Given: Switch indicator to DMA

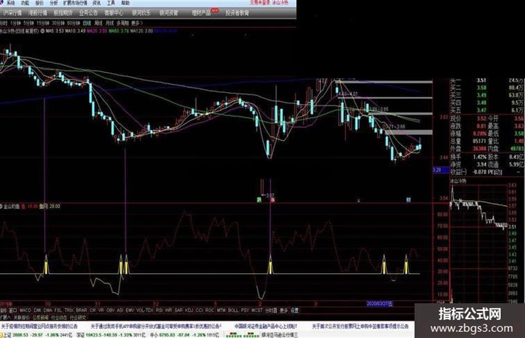Looking at the screenshot, I should click(x=48, y=311).
